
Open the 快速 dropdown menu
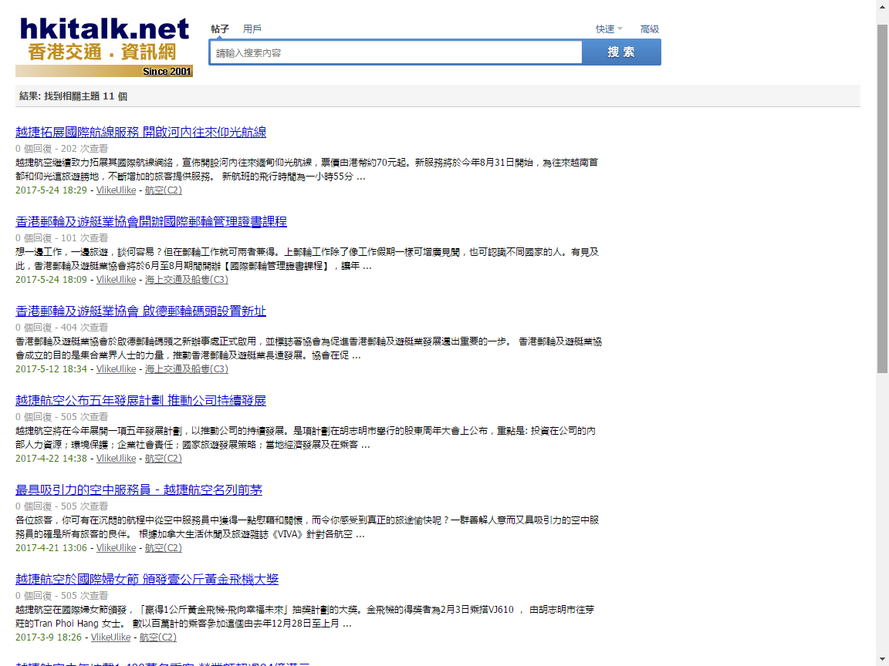[x=609, y=29]
